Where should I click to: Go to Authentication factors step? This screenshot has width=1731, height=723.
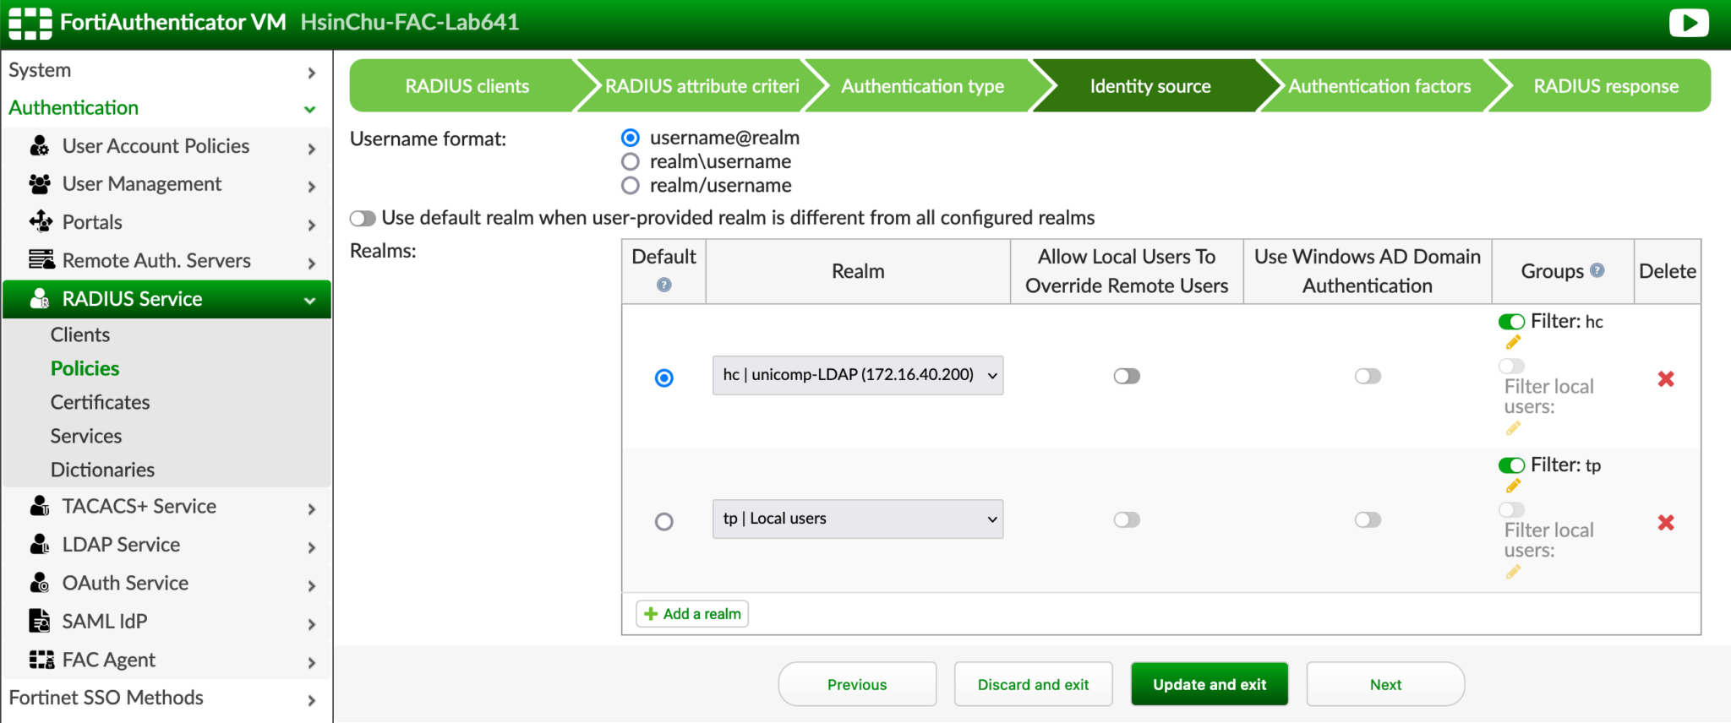tap(1379, 86)
